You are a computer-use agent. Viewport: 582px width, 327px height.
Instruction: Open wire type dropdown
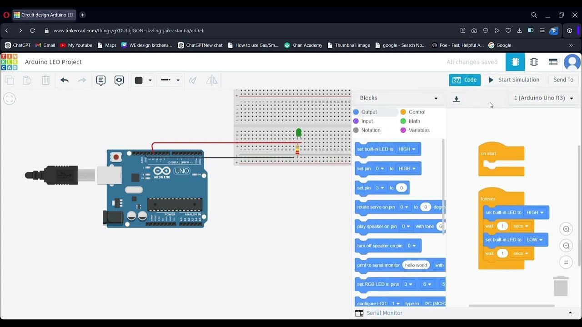171,80
